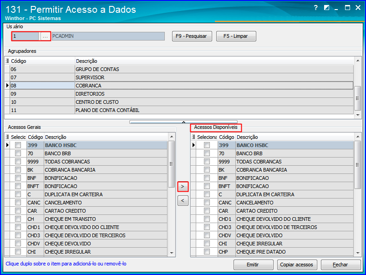Open Acessos Disponíveis grid options icon

tap(193, 137)
